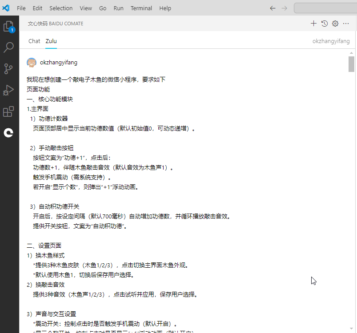Open Comate settings gear icon
The image size is (357, 333).
[x=335, y=24]
